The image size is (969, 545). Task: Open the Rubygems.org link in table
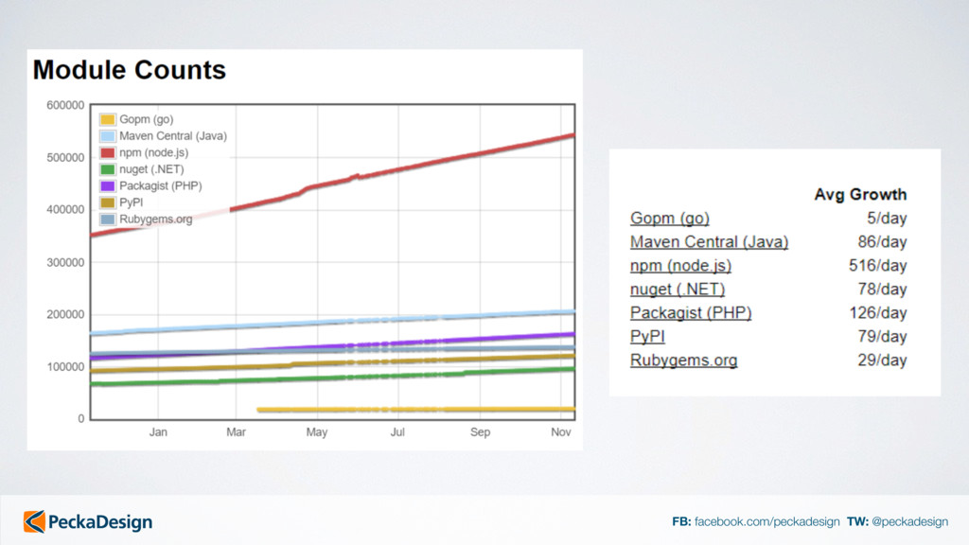pos(683,360)
